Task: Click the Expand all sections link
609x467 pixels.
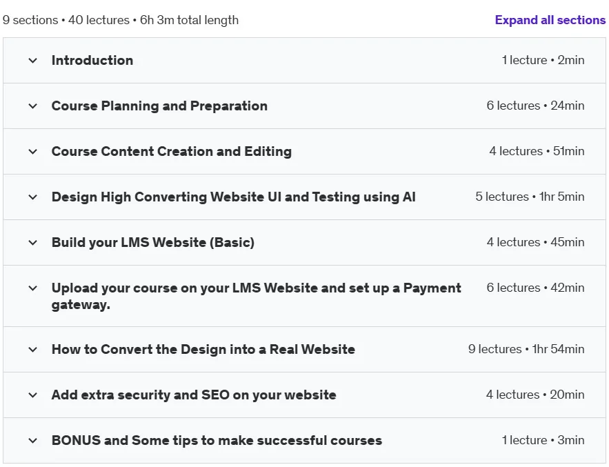Action: [550, 20]
